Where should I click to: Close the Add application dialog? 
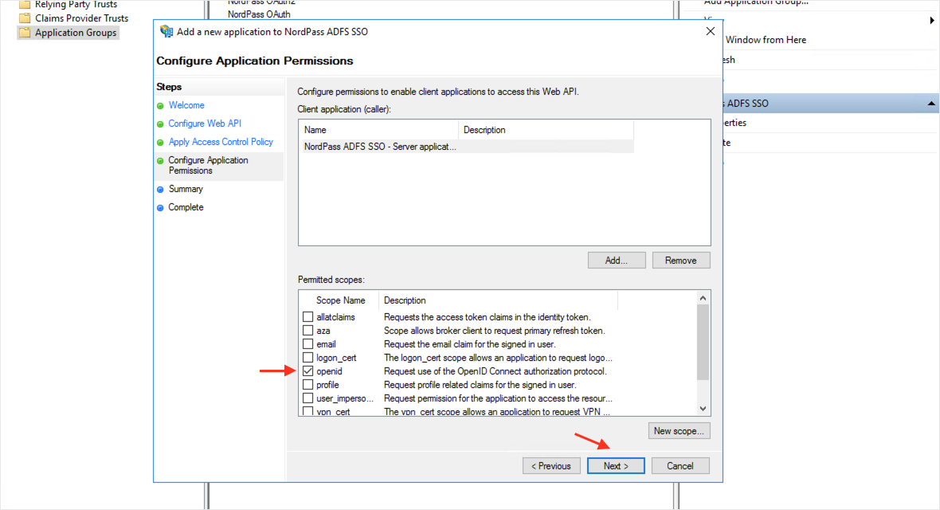[x=711, y=31]
